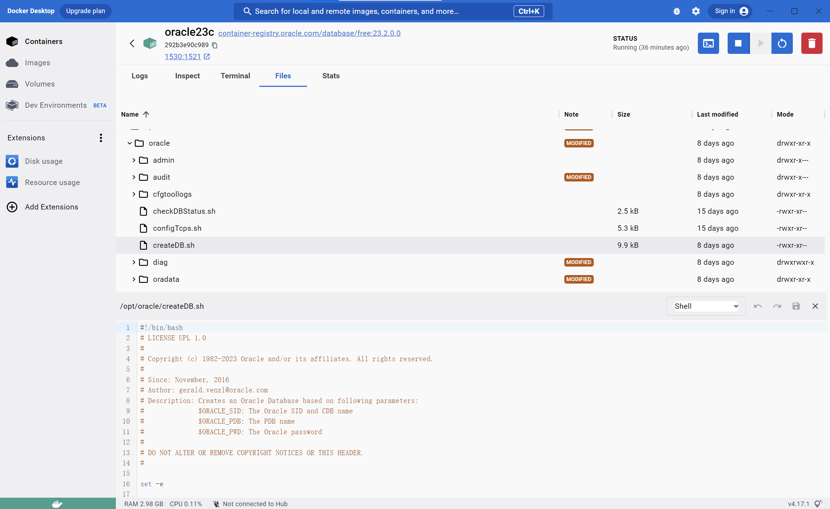Sort by Name arrow icon
Viewport: 830px width, 509px height.
point(146,114)
